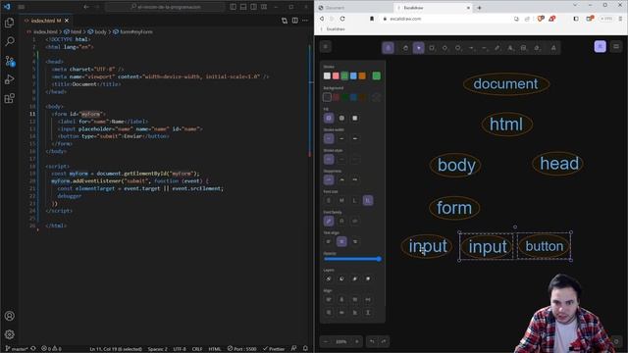Select the Excalidraw text tool

coord(510,48)
